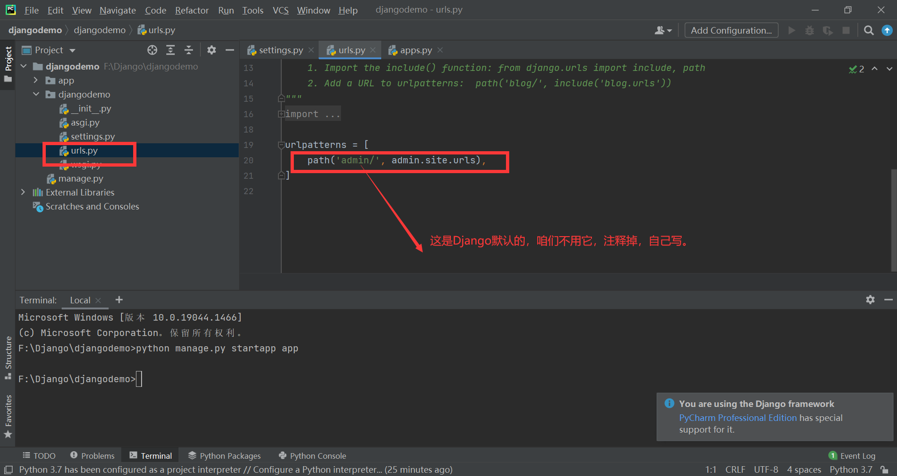
Task: Add a new terminal session tab
Action: click(119, 300)
